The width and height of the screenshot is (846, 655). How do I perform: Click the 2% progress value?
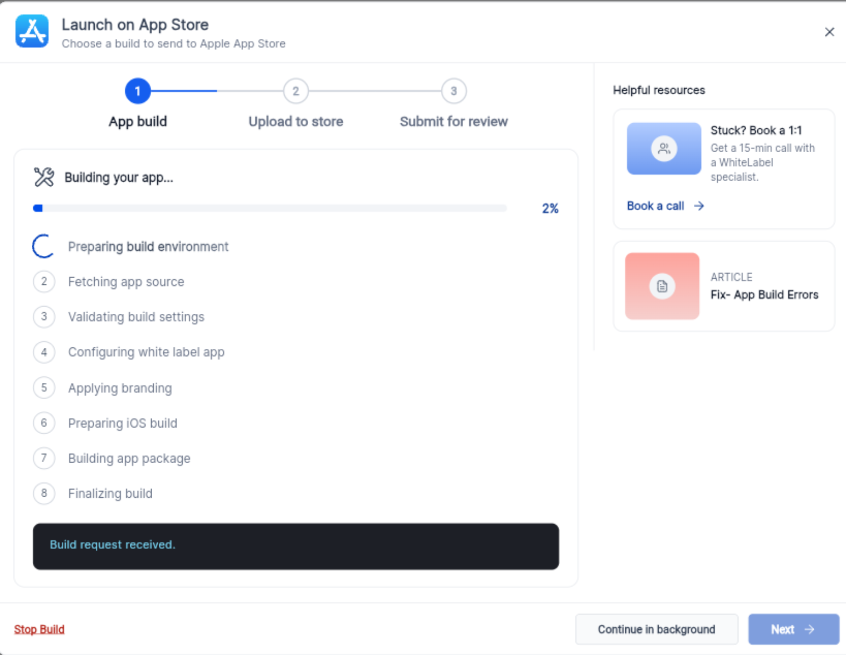tap(550, 208)
